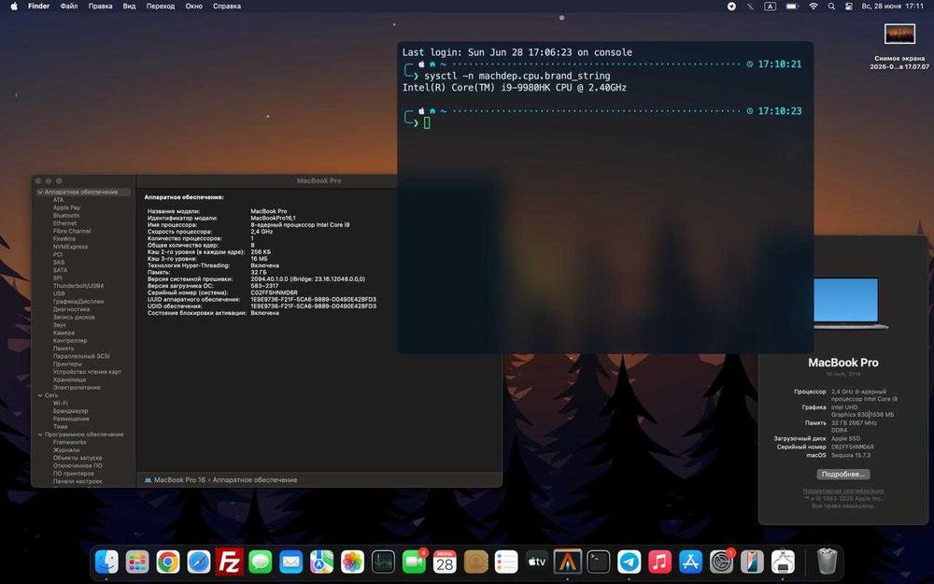Open Spotlight search in menu bar
934x584 pixels.
[x=831, y=6]
